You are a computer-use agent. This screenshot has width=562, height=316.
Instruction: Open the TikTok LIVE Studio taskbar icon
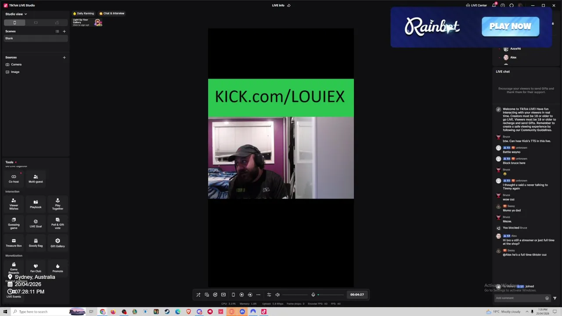tap(264, 312)
